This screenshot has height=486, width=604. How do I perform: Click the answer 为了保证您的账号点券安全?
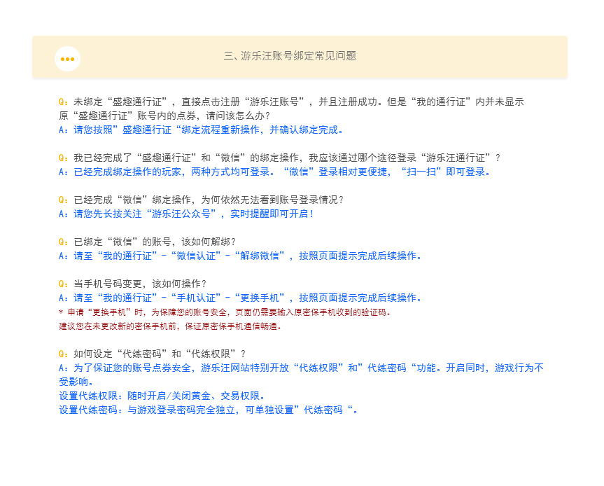coord(301,368)
